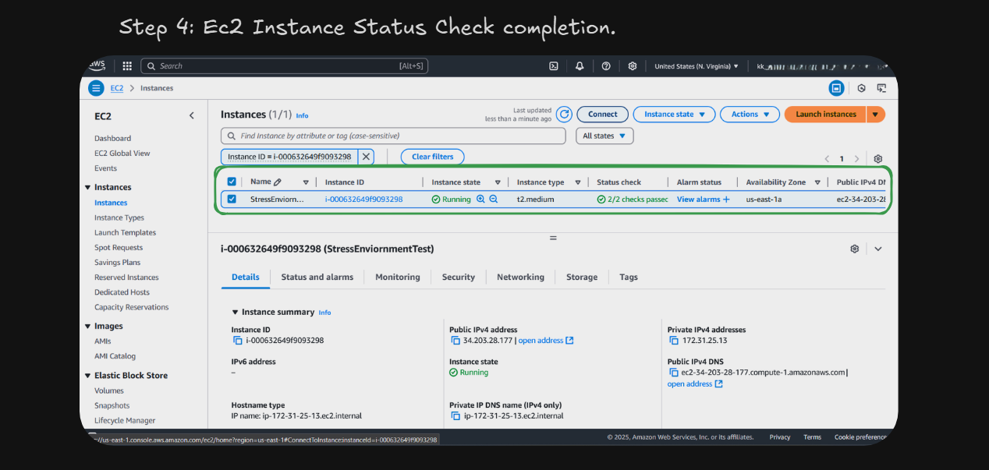989x470 pixels.
Task: Open the monitor icon at the breadcrumb bar's right
Action: pyautogui.click(x=881, y=88)
